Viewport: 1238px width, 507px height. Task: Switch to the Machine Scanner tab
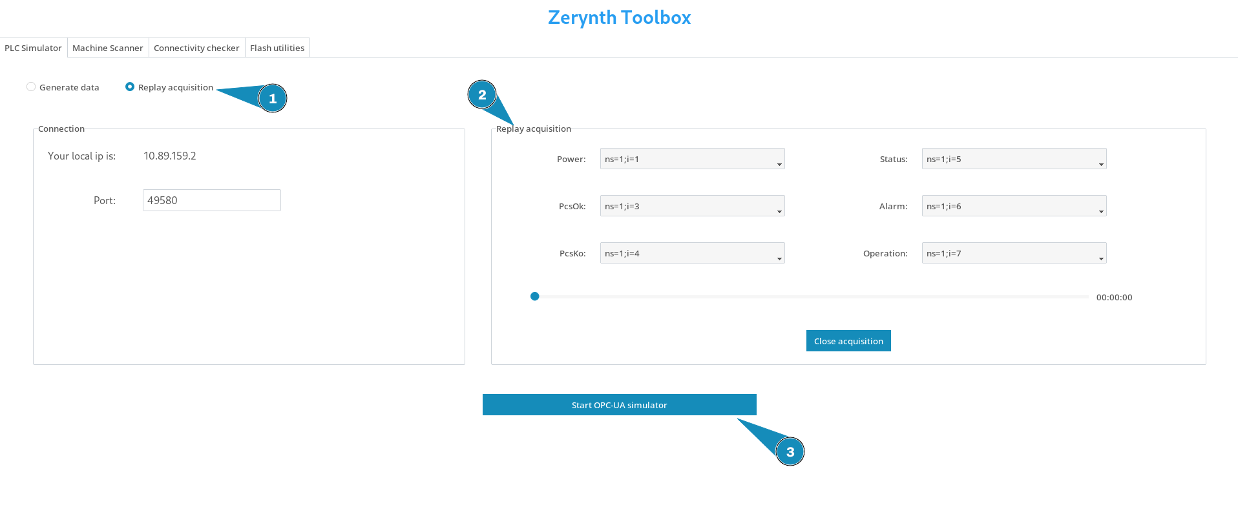coord(108,48)
